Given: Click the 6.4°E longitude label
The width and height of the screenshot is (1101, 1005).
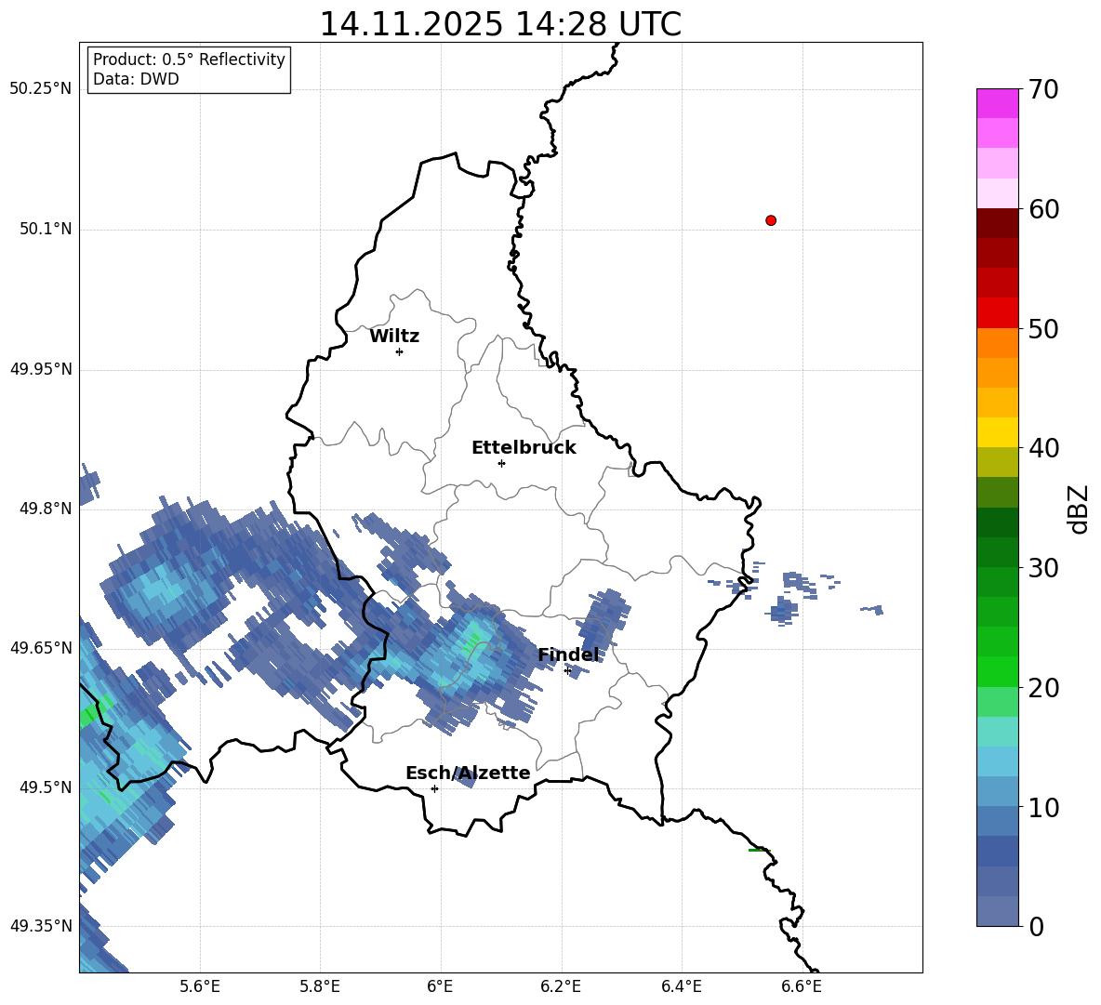Looking at the screenshot, I should (x=681, y=986).
